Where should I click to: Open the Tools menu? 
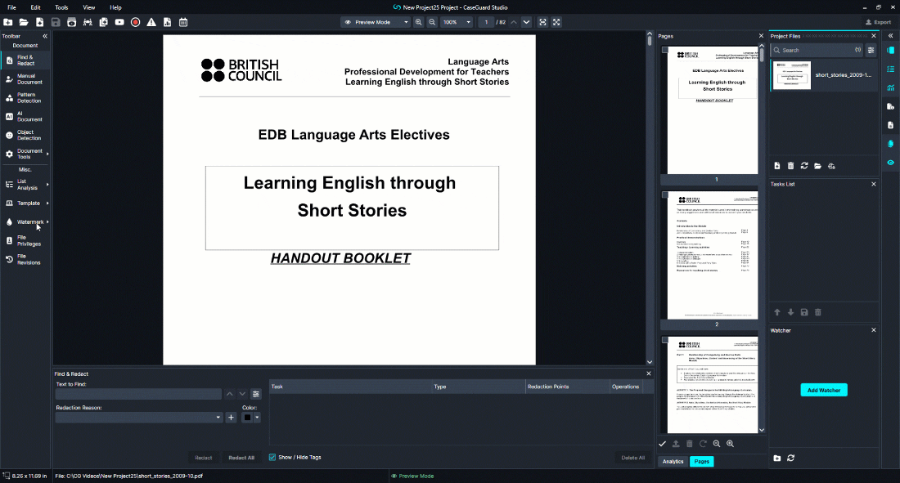61,7
